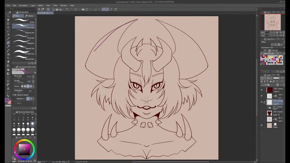
Task: Toggle first highlighted snap button in command bar
Action: tap(104, 9)
